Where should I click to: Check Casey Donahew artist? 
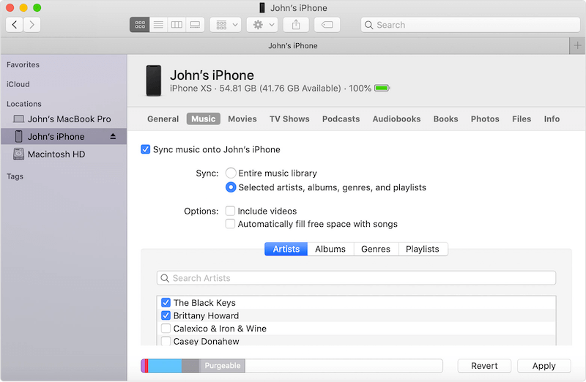(166, 341)
